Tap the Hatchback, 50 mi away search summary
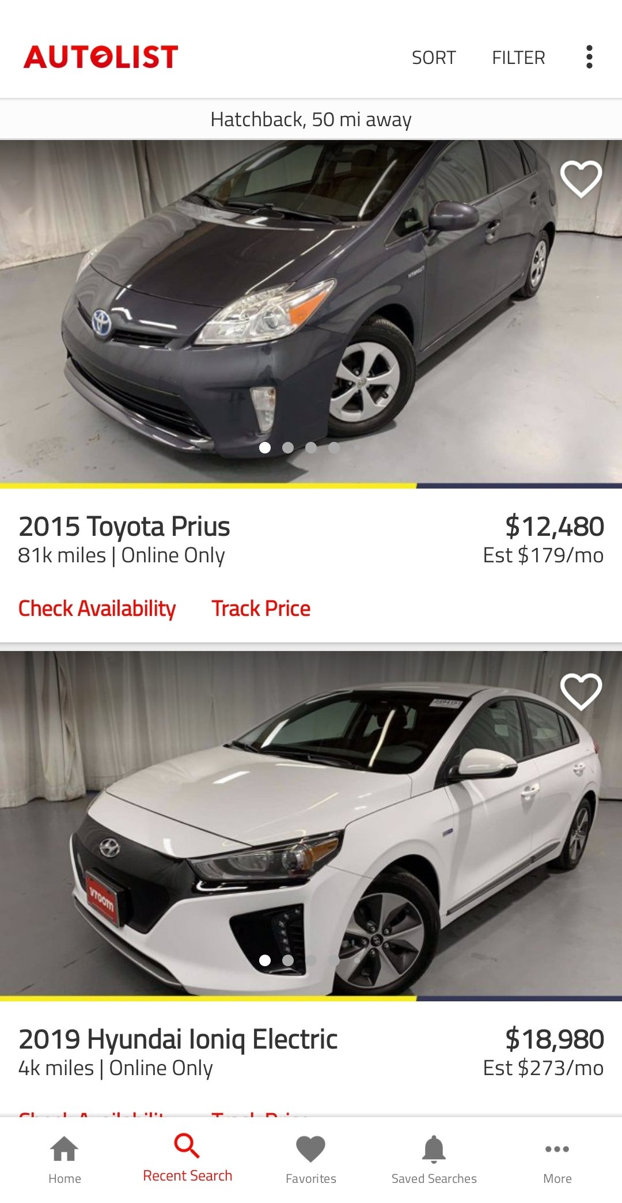 pyautogui.click(x=311, y=119)
